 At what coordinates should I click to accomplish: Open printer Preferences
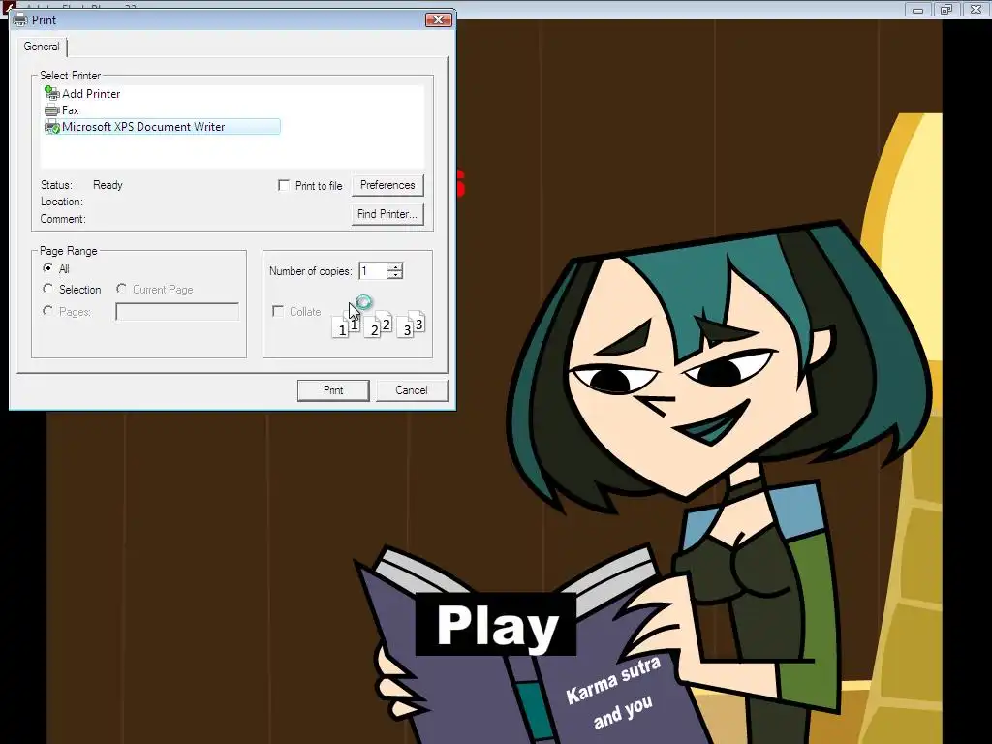(x=387, y=185)
